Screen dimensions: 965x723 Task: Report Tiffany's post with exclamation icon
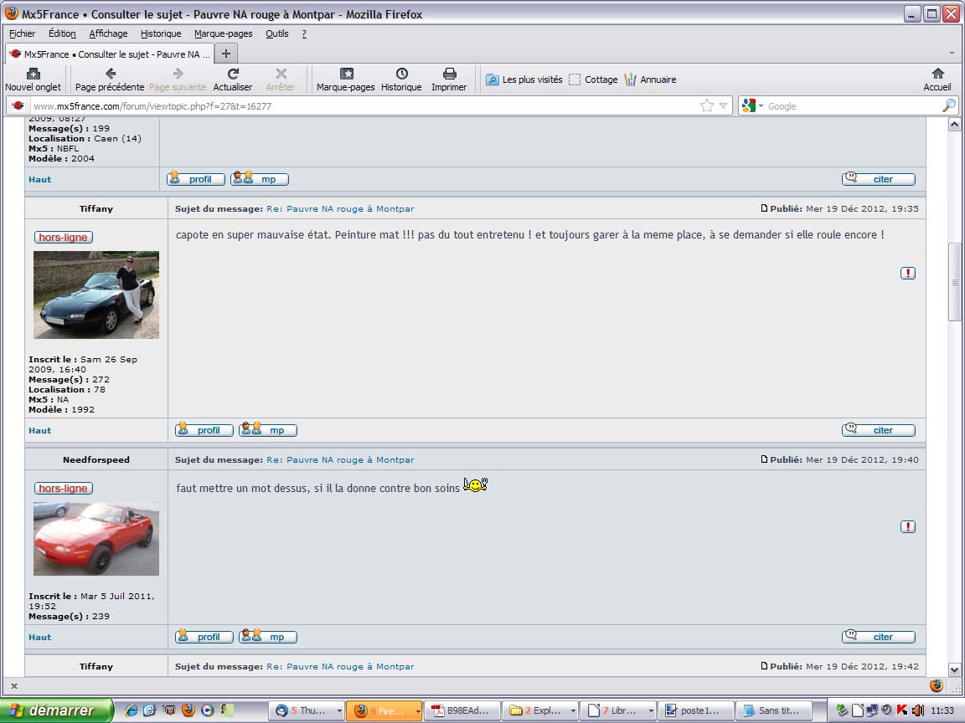pyautogui.click(x=908, y=273)
